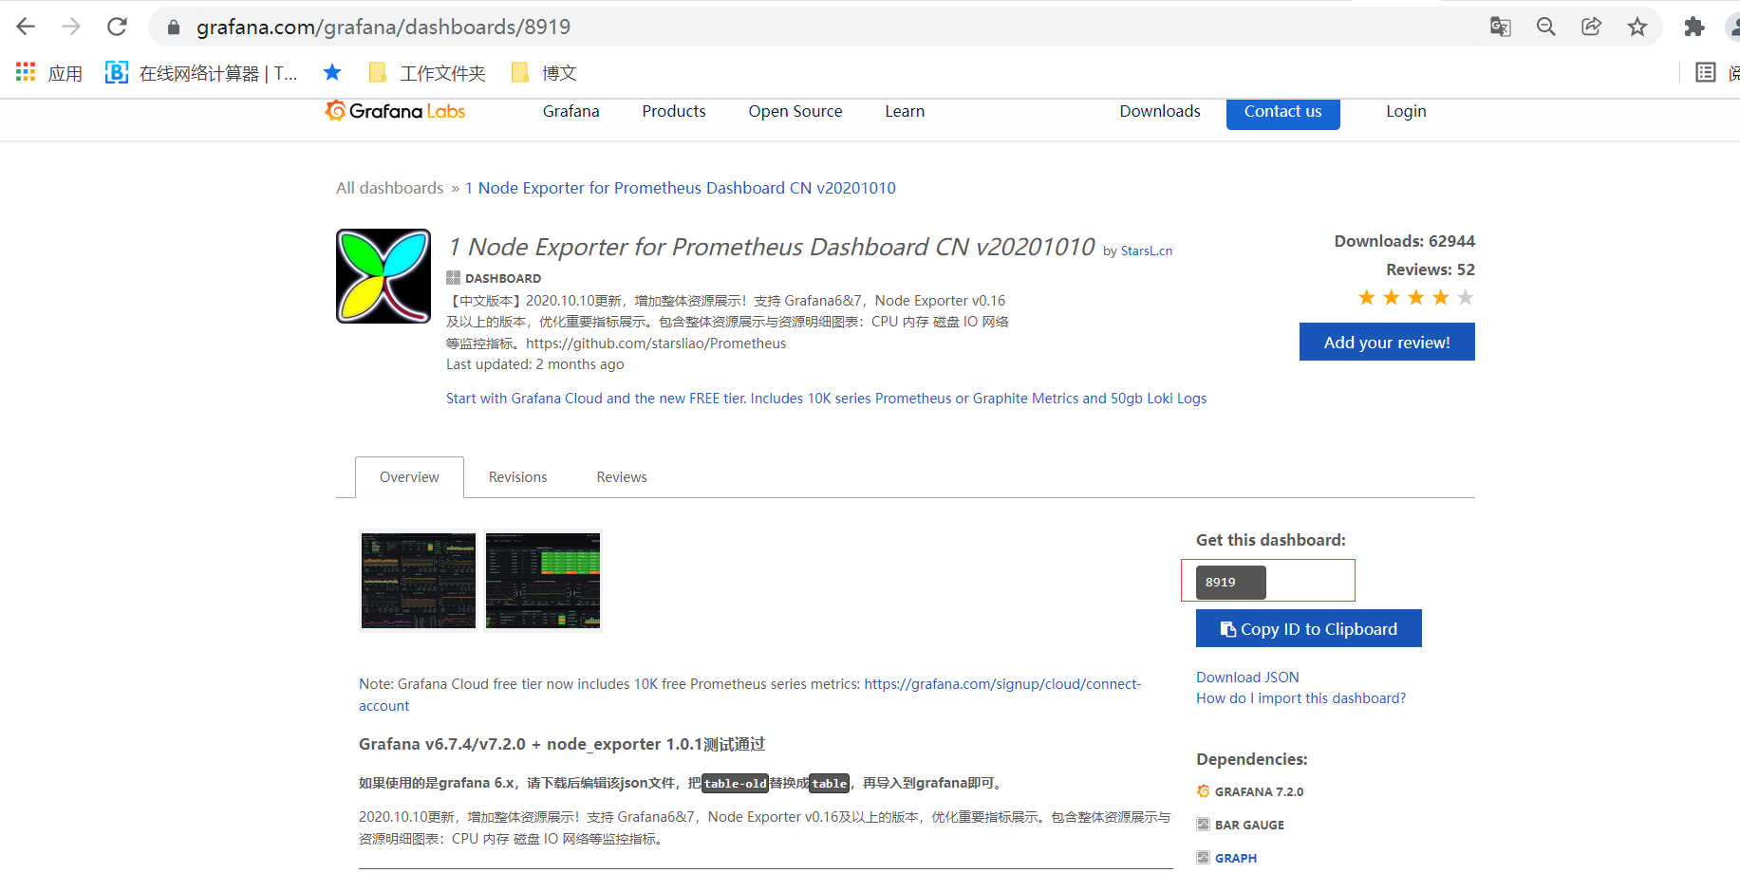Image resolution: width=1740 pixels, height=873 pixels.
Task: Click the address bar URL text
Action: click(384, 27)
